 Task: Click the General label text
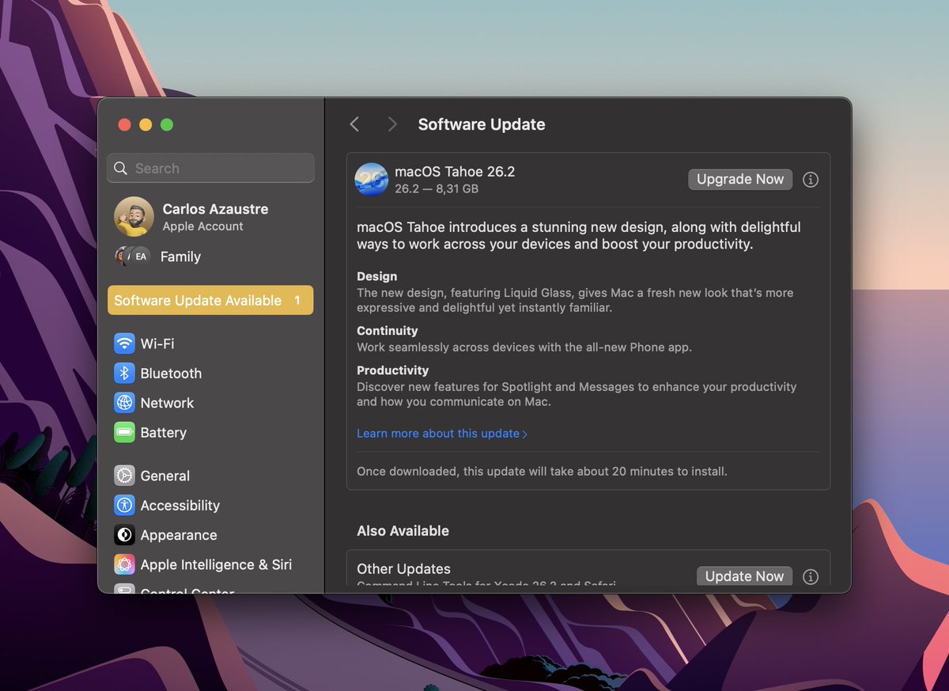[164, 476]
